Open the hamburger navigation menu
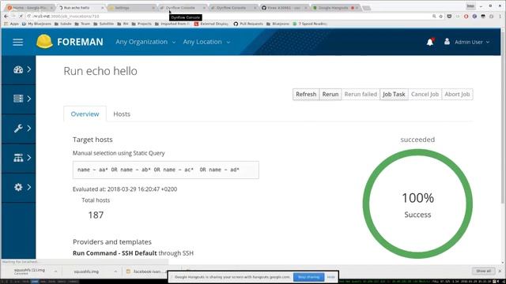Screen dimensions: 506x284 (x=17, y=42)
